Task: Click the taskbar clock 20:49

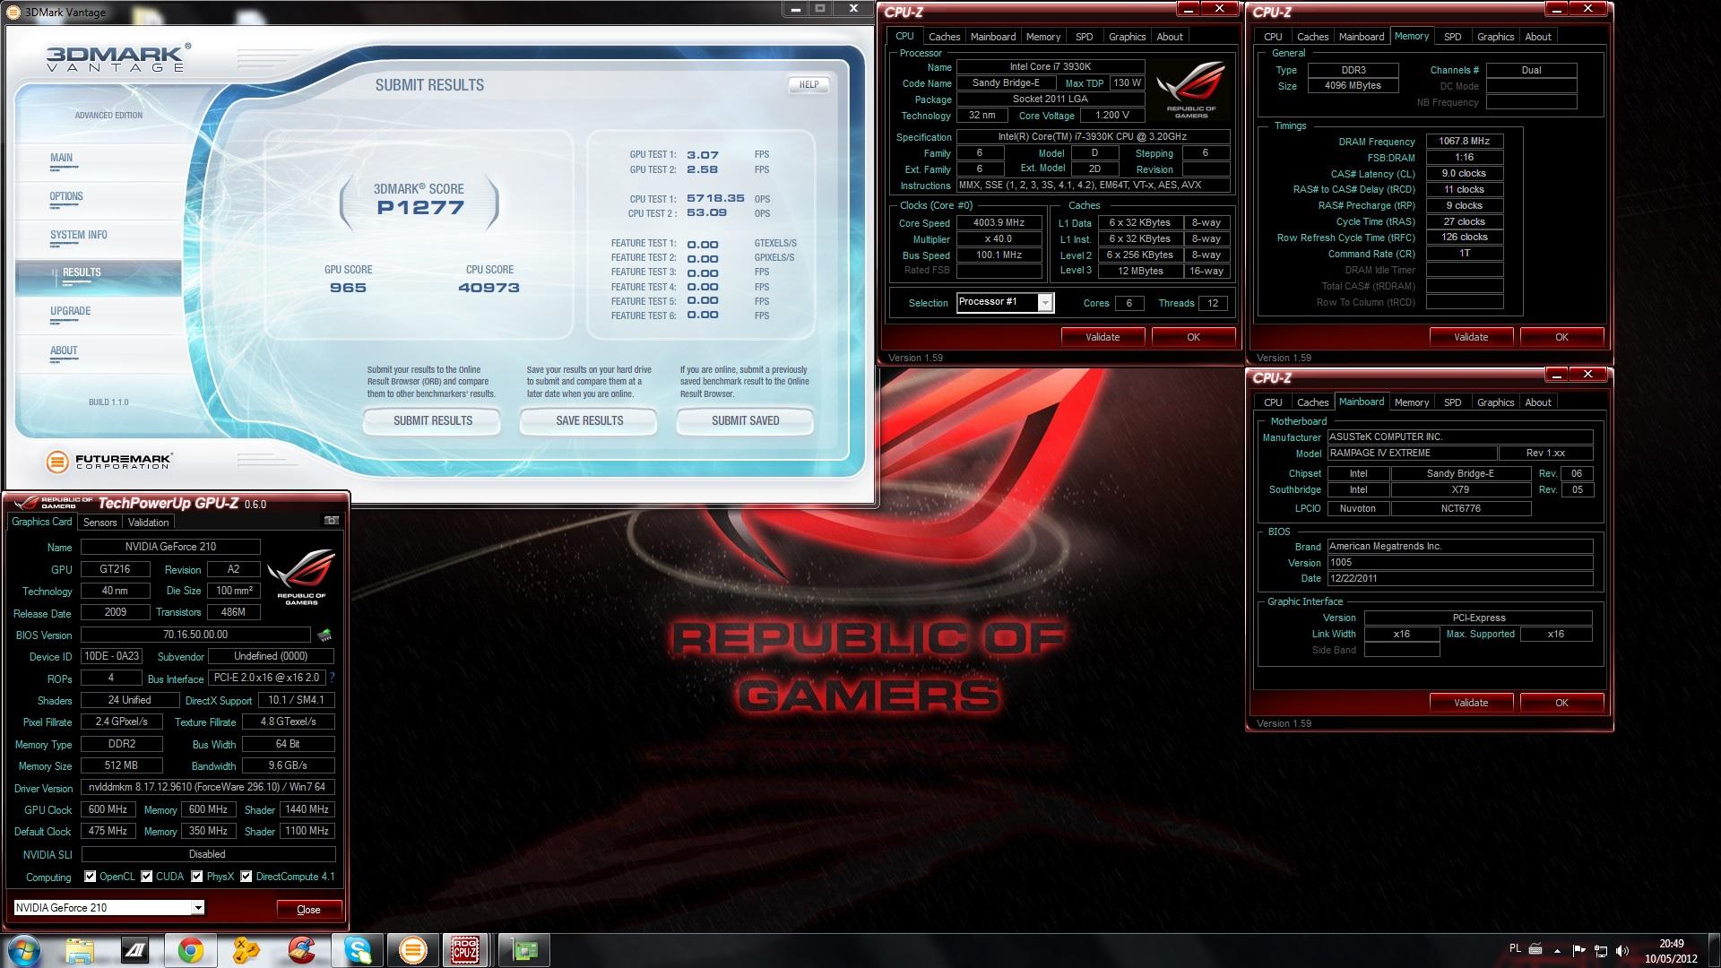Action: click(1671, 944)
